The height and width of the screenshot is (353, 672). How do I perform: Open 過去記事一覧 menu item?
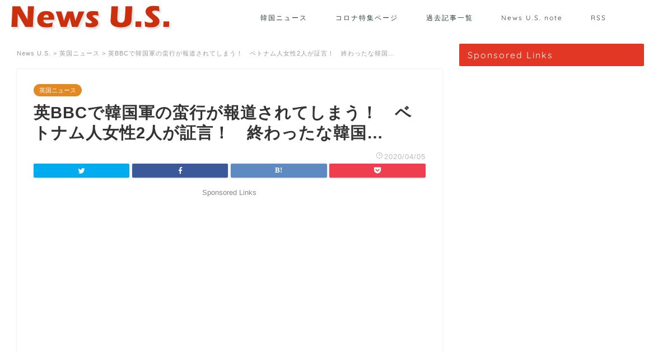(x=449, y=18)
